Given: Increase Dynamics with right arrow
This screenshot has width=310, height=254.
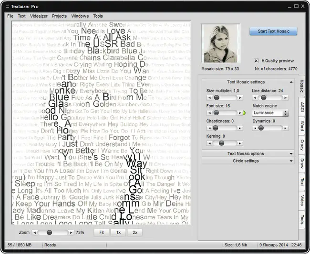Looking at the screenshot, I should [x=285, y=128].
